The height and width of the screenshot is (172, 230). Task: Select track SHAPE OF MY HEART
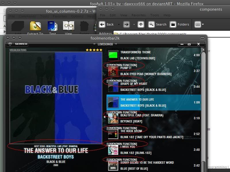(x=134, y=84)
